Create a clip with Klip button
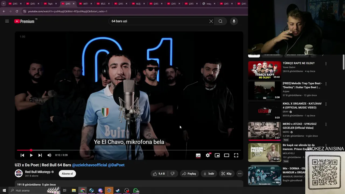The image size is (345, 194). pyautogui.click(x=226, y=174)
